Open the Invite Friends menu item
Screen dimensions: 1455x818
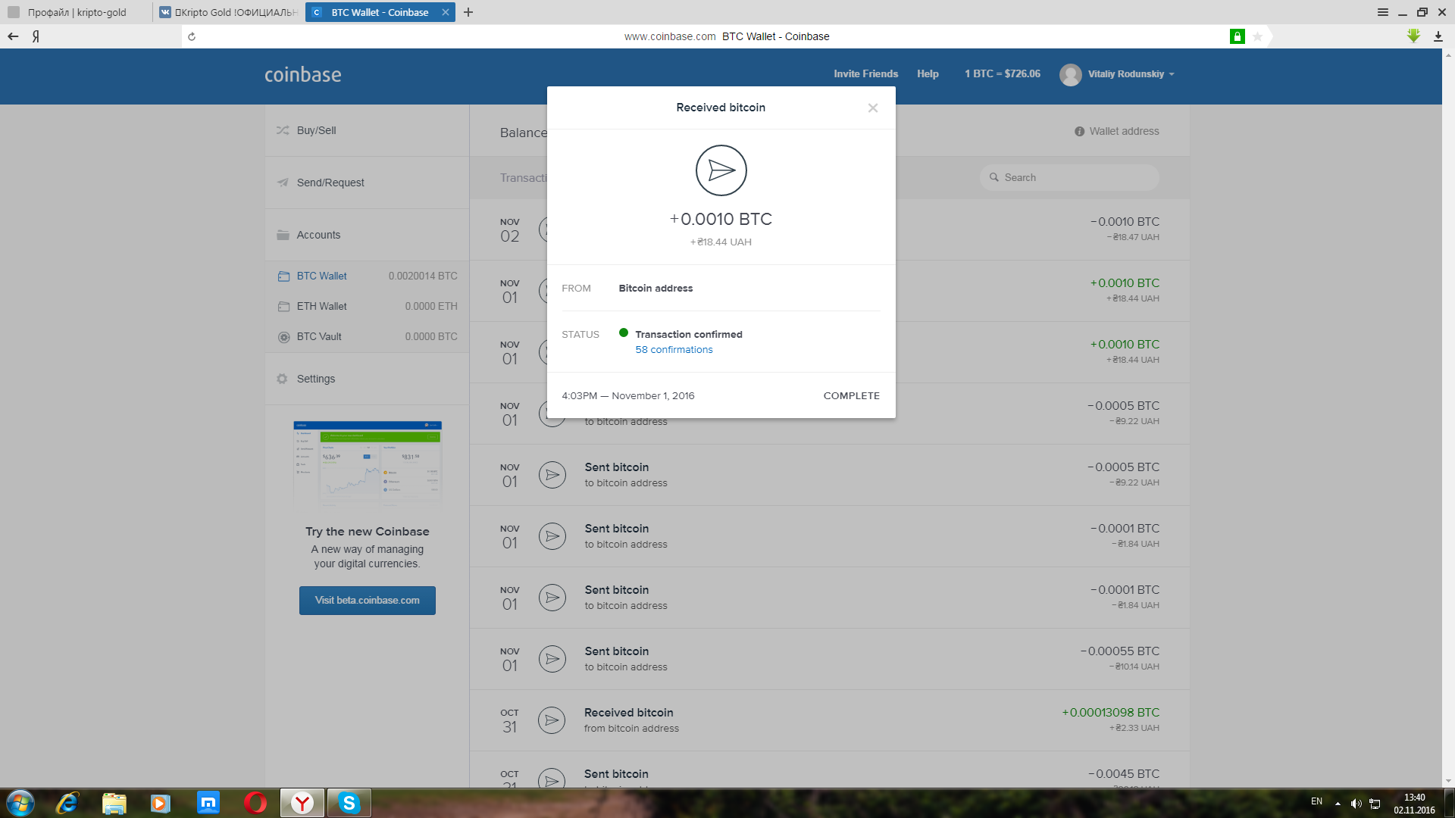(x=865, y=74)
